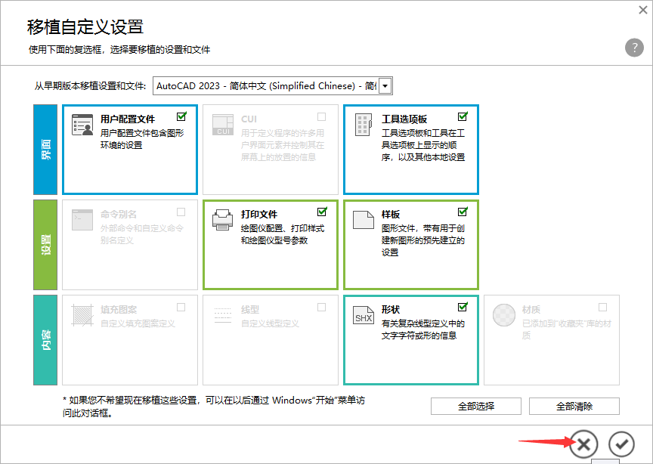Click the 使用下面的复选框 instruction text

[119, 50]
